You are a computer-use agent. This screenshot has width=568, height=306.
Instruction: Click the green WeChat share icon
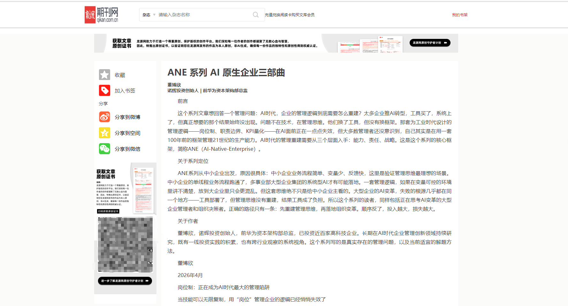coord(104,149)
